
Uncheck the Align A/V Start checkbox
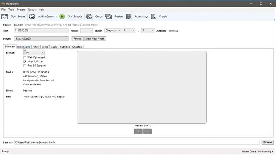(25, 62)
